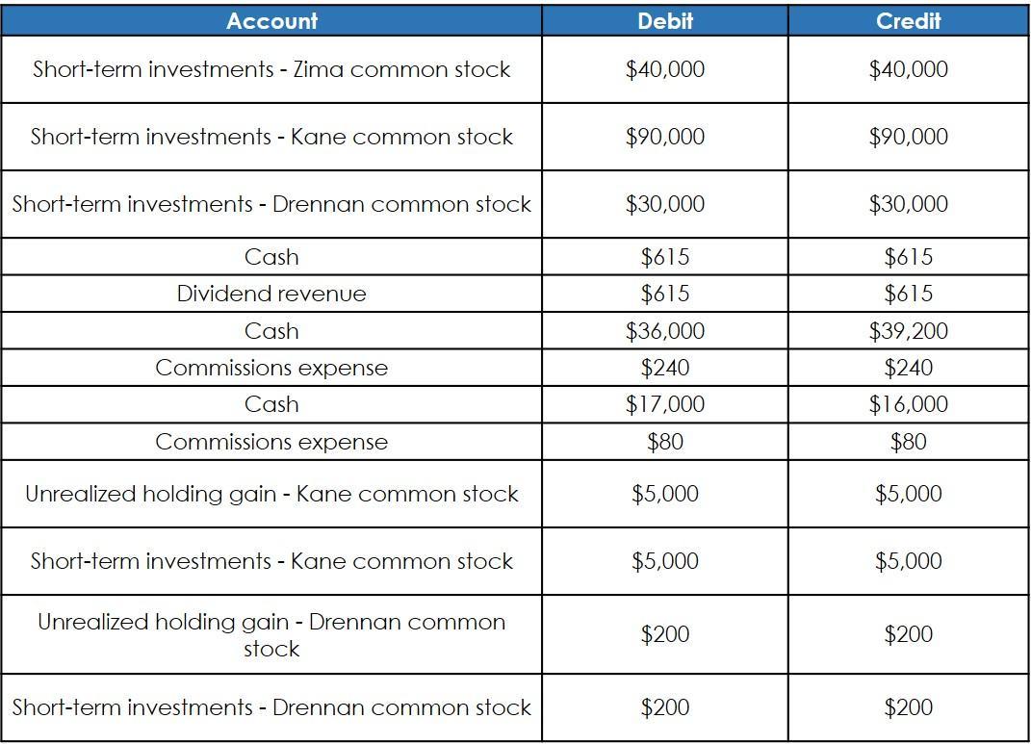
Task: Click Short-term investments Kane account in second row
Action: pyautogui.click(x=271, y=137)
